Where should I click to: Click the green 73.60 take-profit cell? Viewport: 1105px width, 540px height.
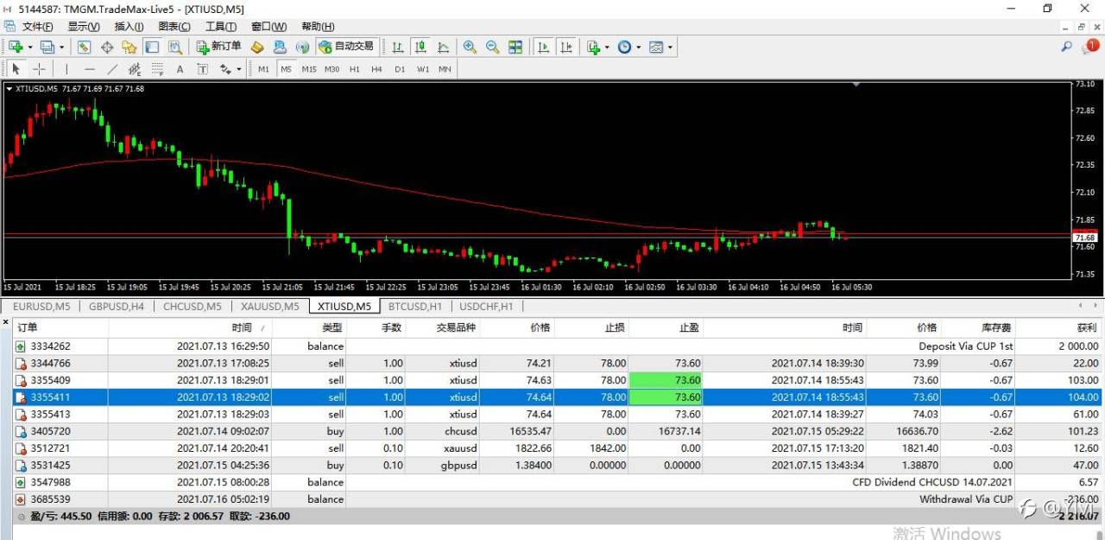tap(664, 380)
